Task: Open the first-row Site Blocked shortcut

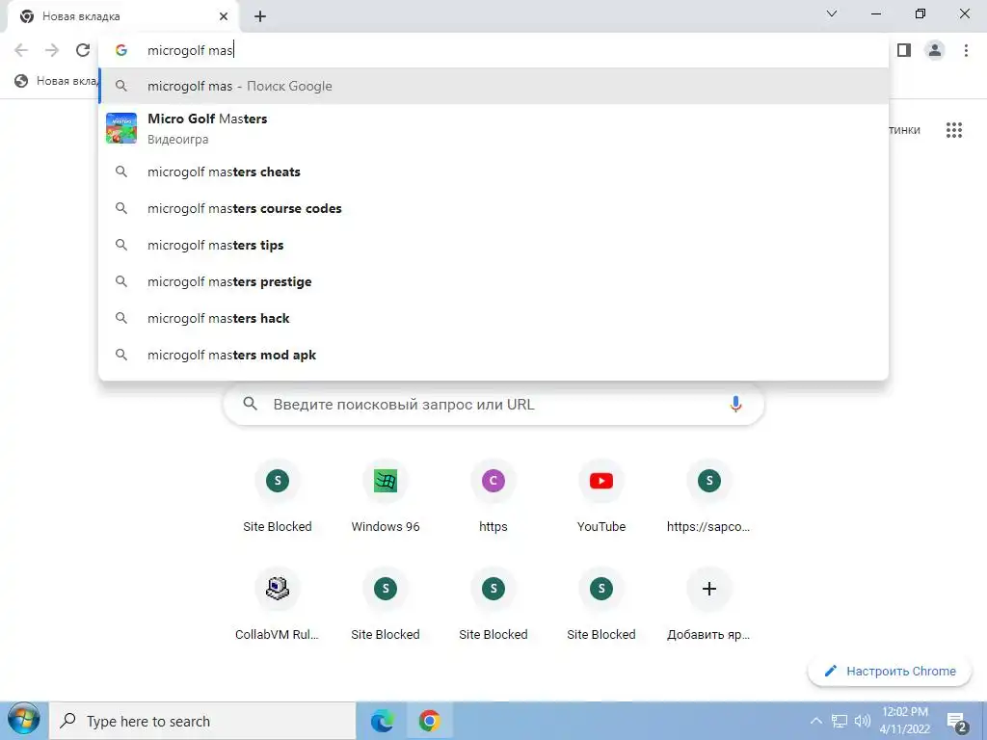Action: (x=277, y=497)
